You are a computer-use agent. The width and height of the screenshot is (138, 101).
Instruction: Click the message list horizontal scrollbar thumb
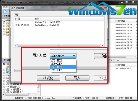point(59,45)
